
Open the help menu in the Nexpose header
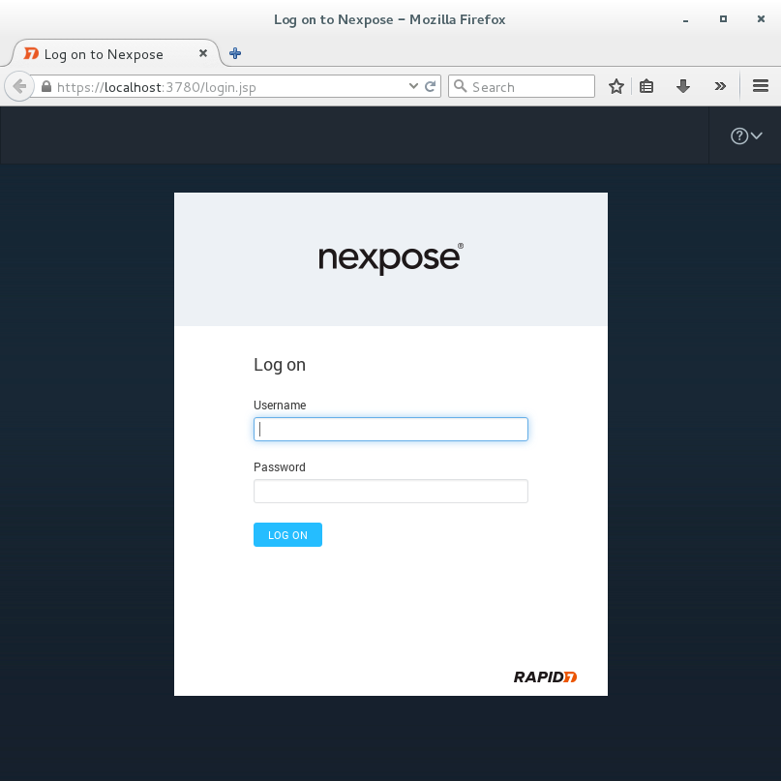click(746, 135)
